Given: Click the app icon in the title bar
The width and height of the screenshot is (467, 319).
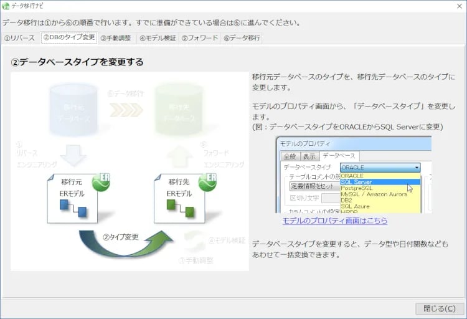Looking at the screenshot, I should click(x=6, y=6).
